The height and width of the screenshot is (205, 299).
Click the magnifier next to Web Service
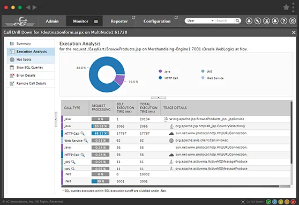pos(86,141)
